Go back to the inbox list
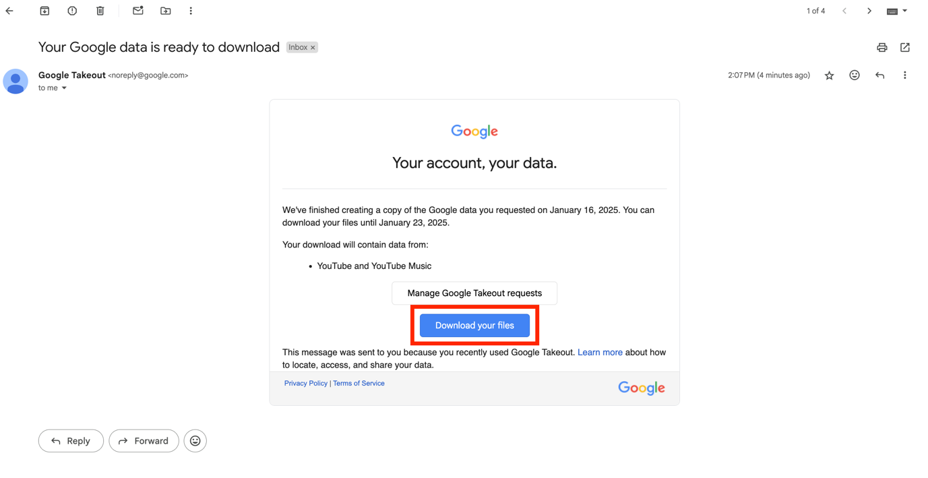 tap(9, 11)
